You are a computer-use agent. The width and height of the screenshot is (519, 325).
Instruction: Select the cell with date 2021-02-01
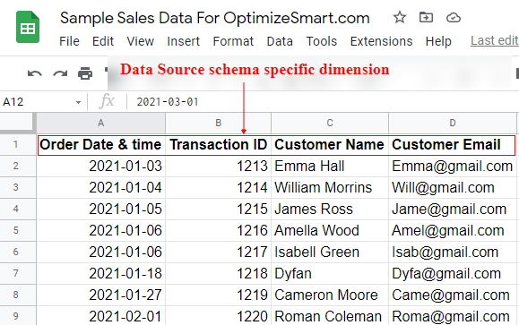[101, 316]
